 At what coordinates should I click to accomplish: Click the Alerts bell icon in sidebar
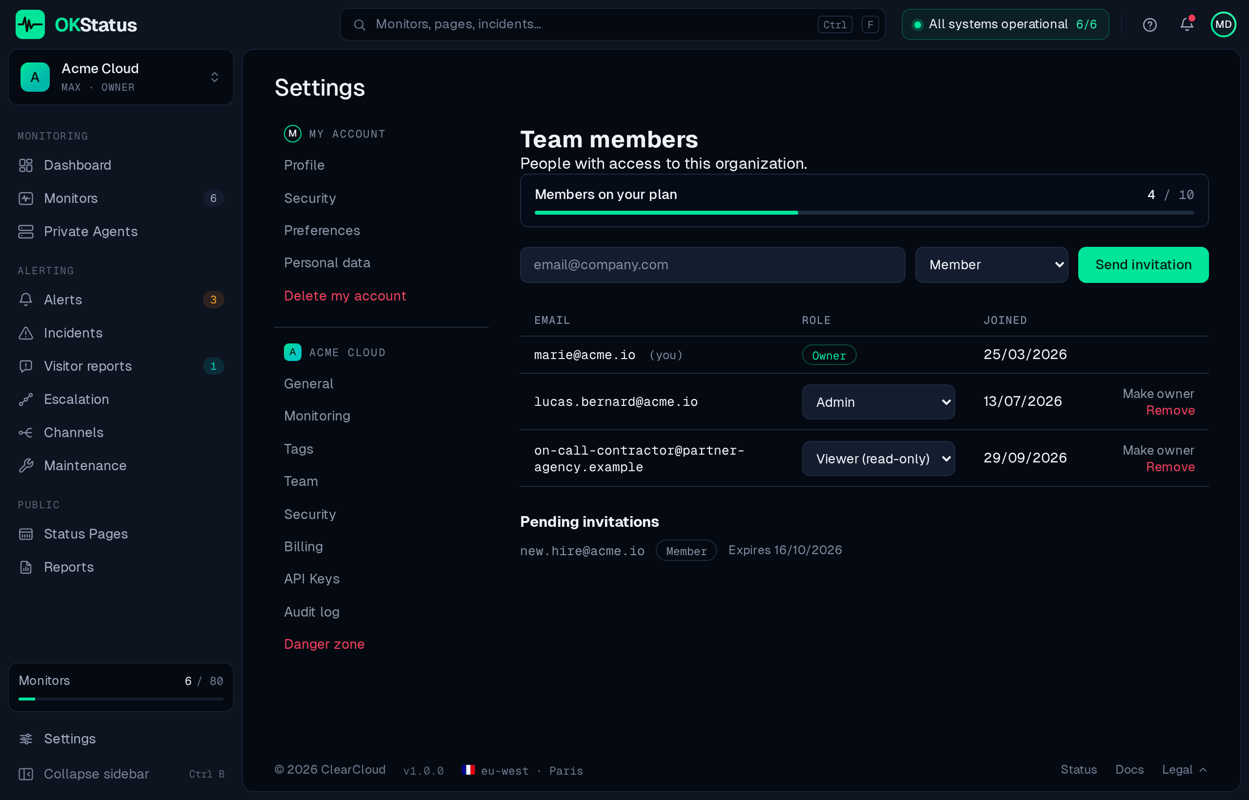(x=26, y=300)
